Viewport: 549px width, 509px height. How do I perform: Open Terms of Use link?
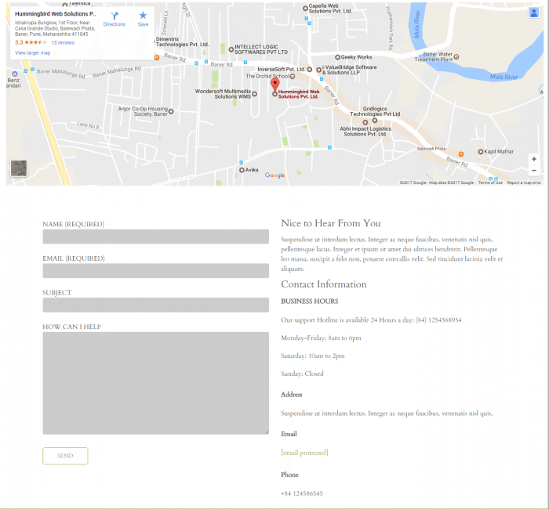(490, 182)
